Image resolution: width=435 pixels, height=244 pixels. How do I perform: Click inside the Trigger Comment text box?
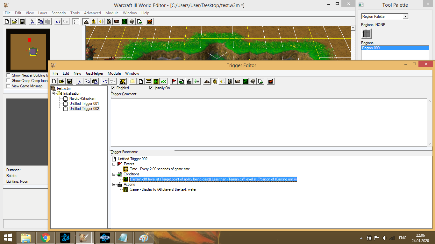(x=269, y=122)
